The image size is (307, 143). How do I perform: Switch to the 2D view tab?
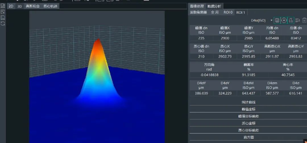coord(11,6)
